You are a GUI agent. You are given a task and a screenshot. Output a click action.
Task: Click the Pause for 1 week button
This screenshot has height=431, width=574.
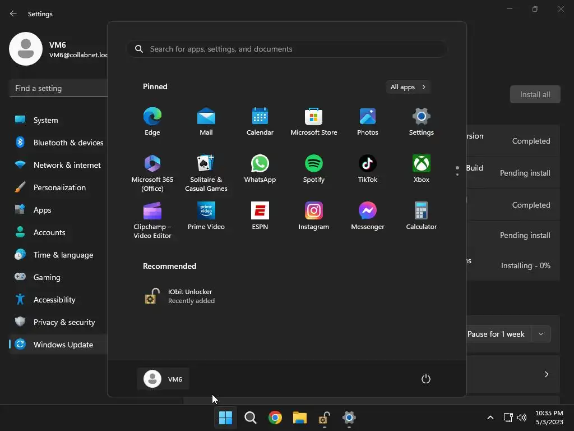498,334
